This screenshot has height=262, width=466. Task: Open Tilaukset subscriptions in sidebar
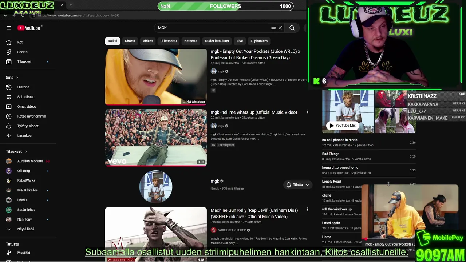pyautogui.click(x=24, y=61)
